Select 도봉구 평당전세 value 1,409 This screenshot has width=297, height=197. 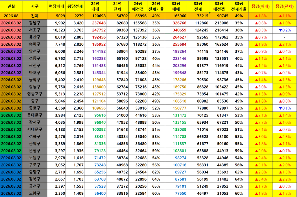click(75, 193)
